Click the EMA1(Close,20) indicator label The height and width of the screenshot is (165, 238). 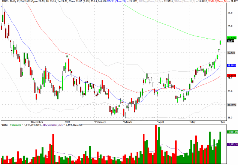click(x=117, y=1)
